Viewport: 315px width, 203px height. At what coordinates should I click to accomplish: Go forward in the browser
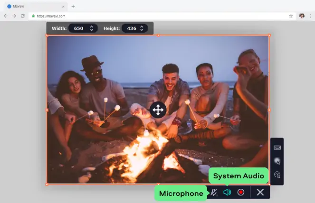point(14,16)
